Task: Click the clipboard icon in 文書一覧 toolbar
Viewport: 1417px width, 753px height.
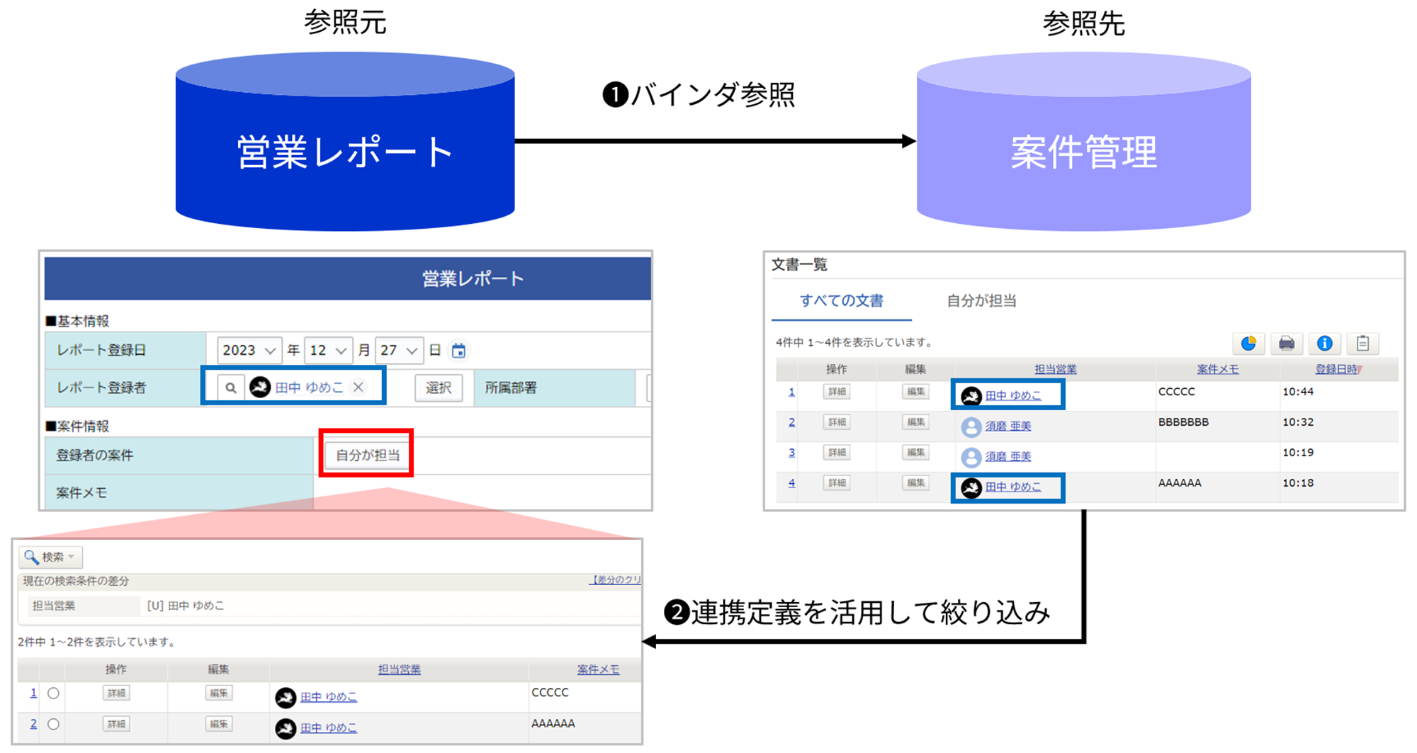Action: pyautogui.click(x=1362, y=344)
